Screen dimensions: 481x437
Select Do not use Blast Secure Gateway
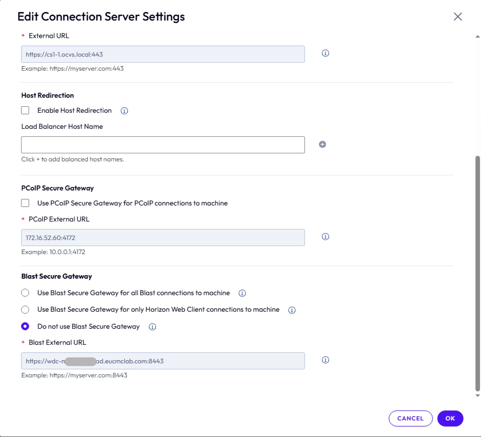[x=25, y=326]
